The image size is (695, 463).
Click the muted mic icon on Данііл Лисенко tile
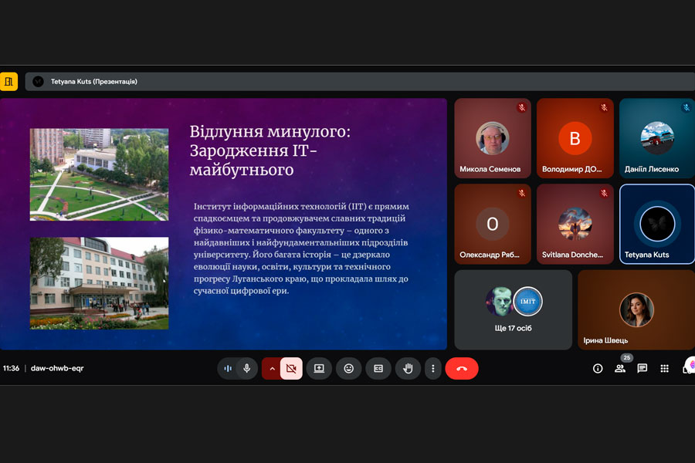point(687,107)
